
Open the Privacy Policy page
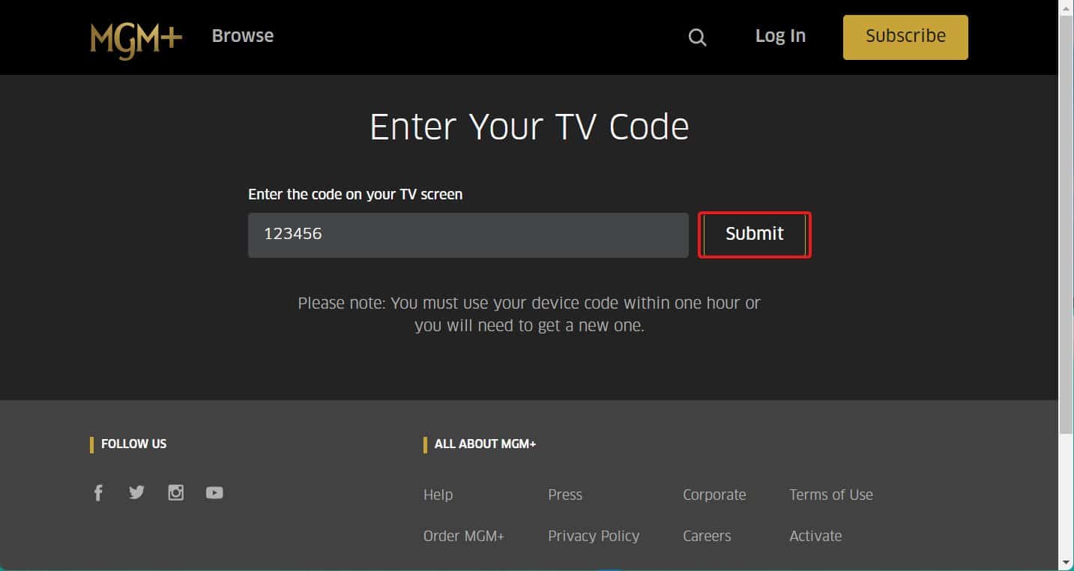pos(594,536)
